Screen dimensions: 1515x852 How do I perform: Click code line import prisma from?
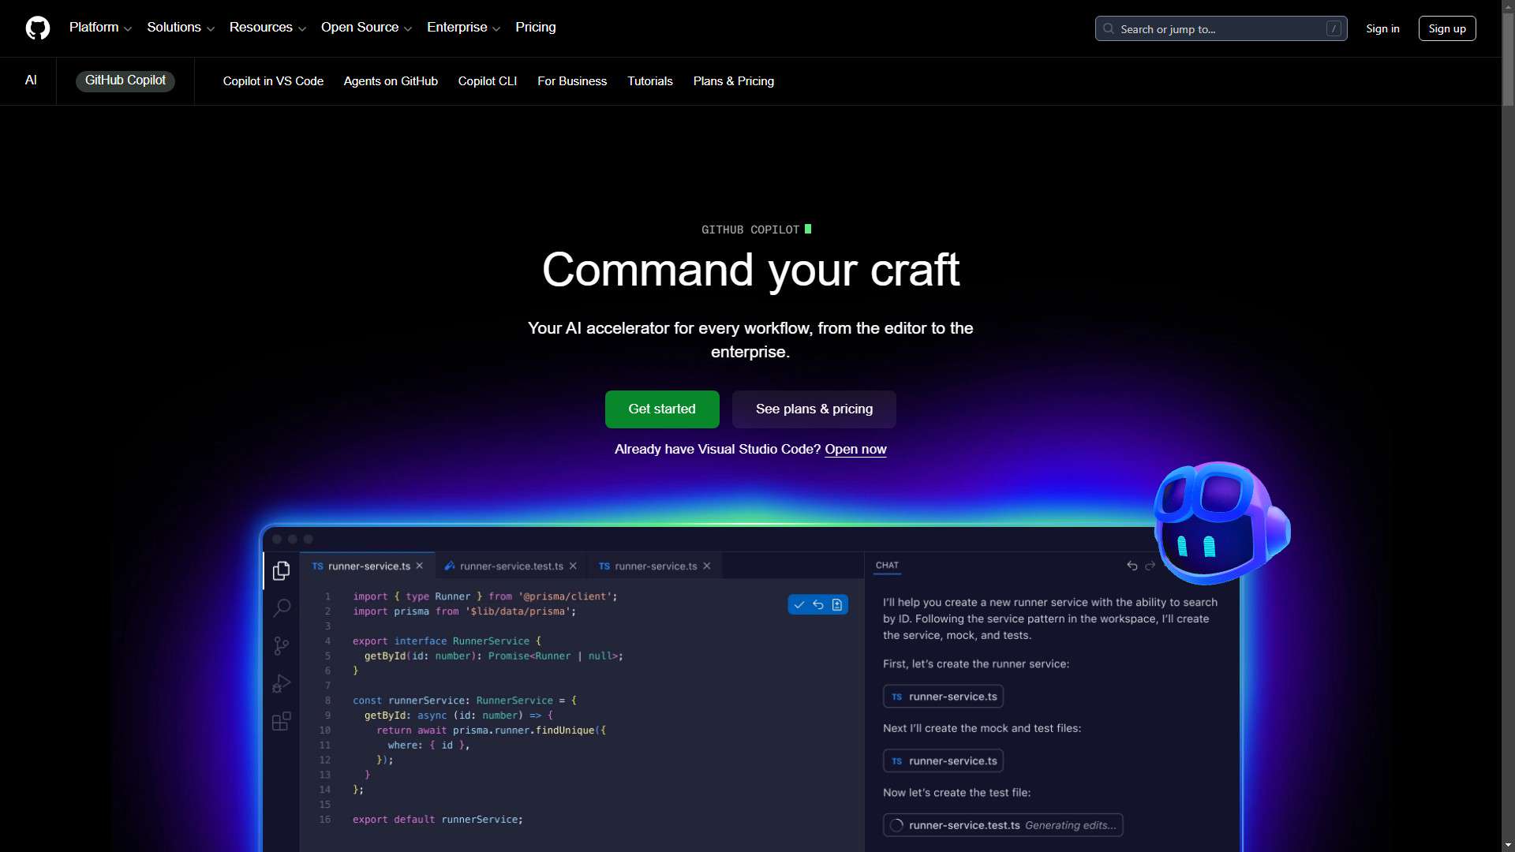point(465,611)
